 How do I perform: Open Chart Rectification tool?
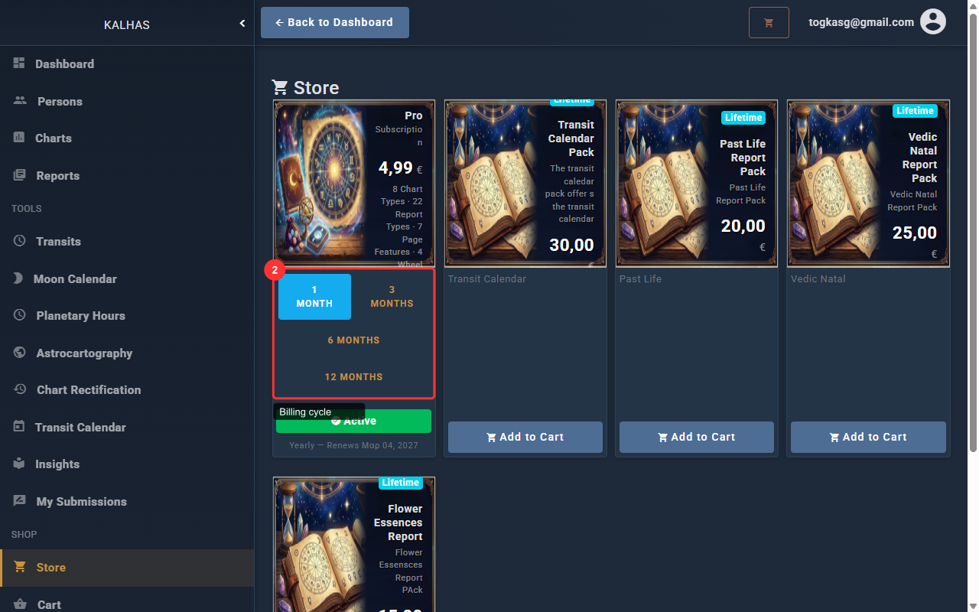(x=89, y=390)
